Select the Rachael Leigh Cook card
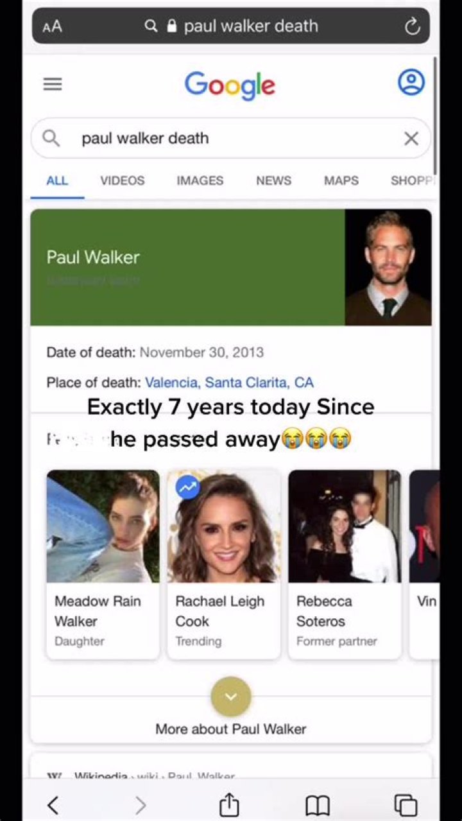The image size is (462, 821). pos(223,565)
